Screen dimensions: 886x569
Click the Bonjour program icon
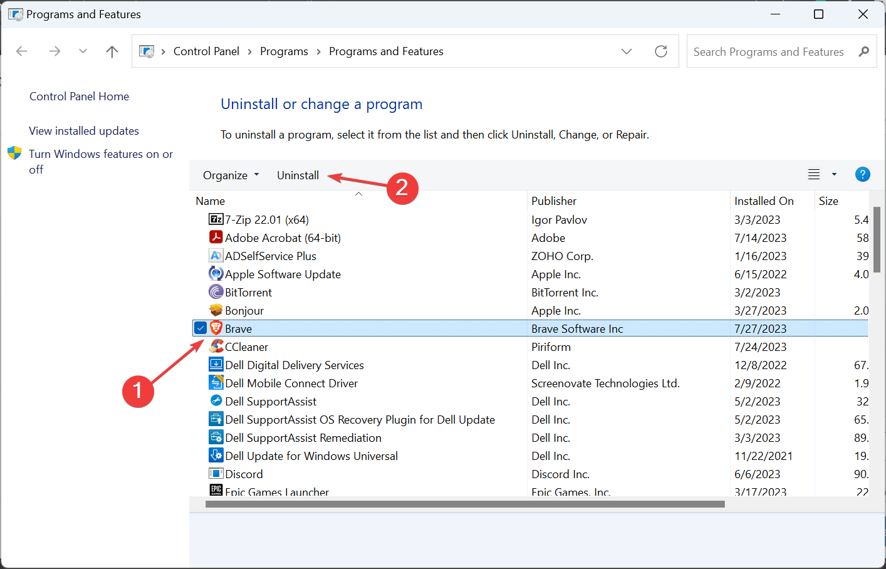click(216, 310)
